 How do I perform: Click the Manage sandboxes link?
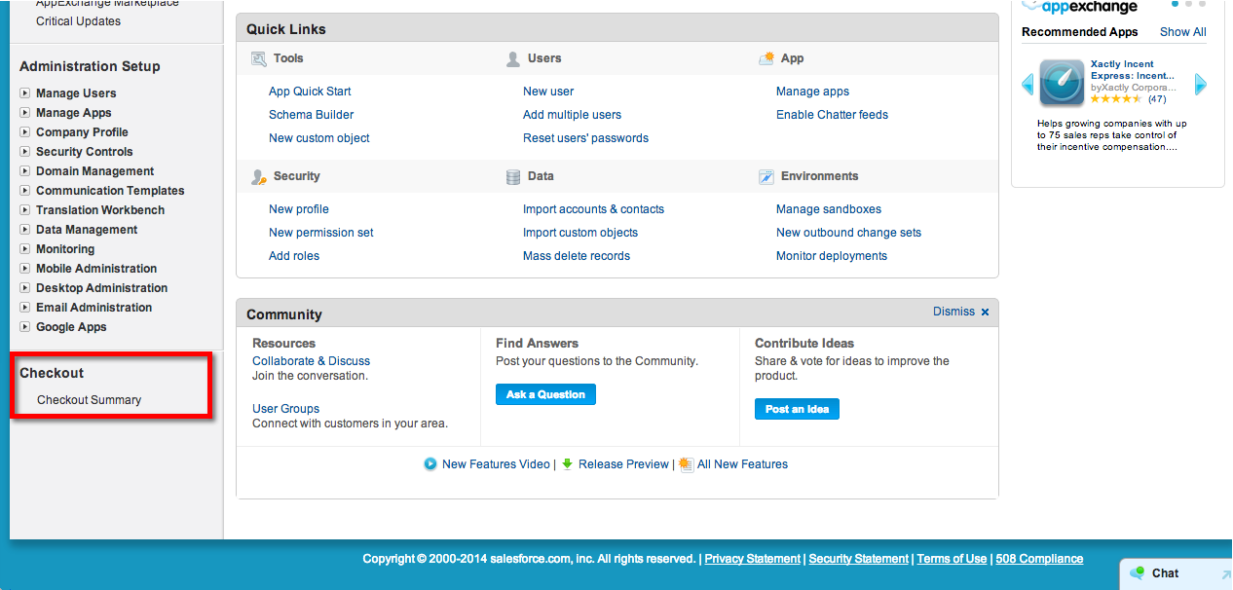(828, 209)
